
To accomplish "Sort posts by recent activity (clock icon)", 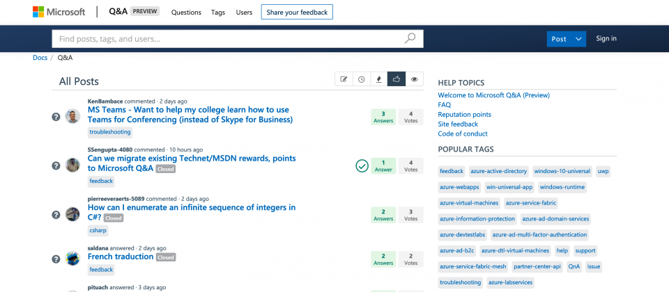I will [362, 79].
